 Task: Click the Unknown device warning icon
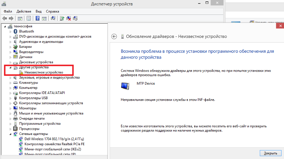(x=21, y=73)
